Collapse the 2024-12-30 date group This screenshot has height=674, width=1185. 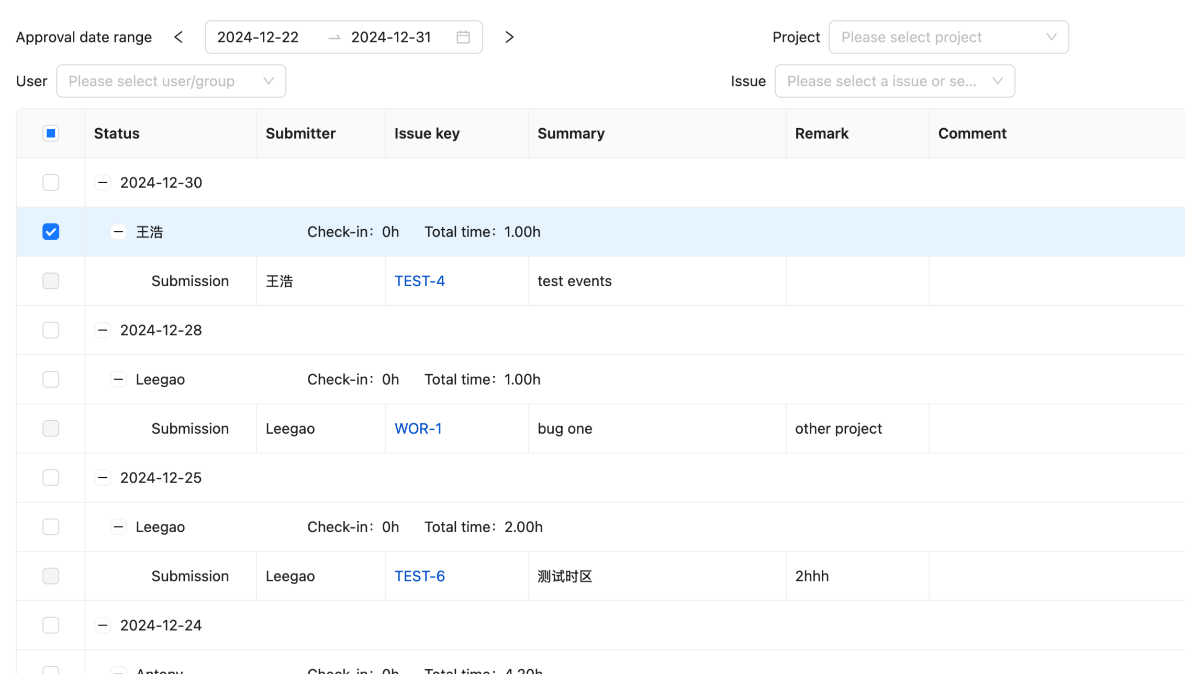(x=103, y=183)
